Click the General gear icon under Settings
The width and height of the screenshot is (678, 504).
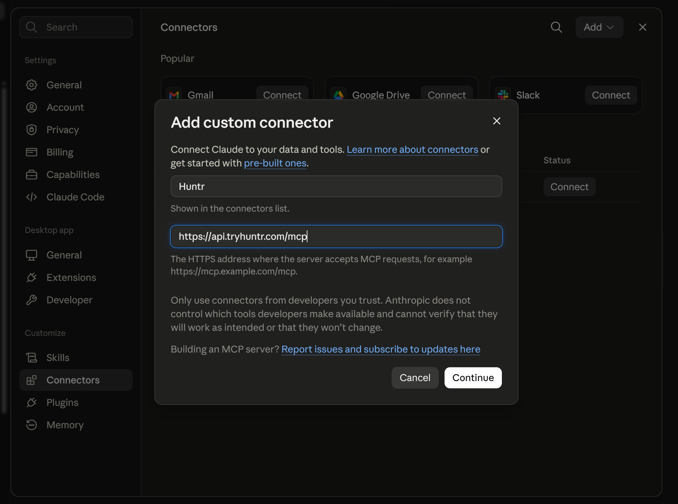tap(32, 85)
